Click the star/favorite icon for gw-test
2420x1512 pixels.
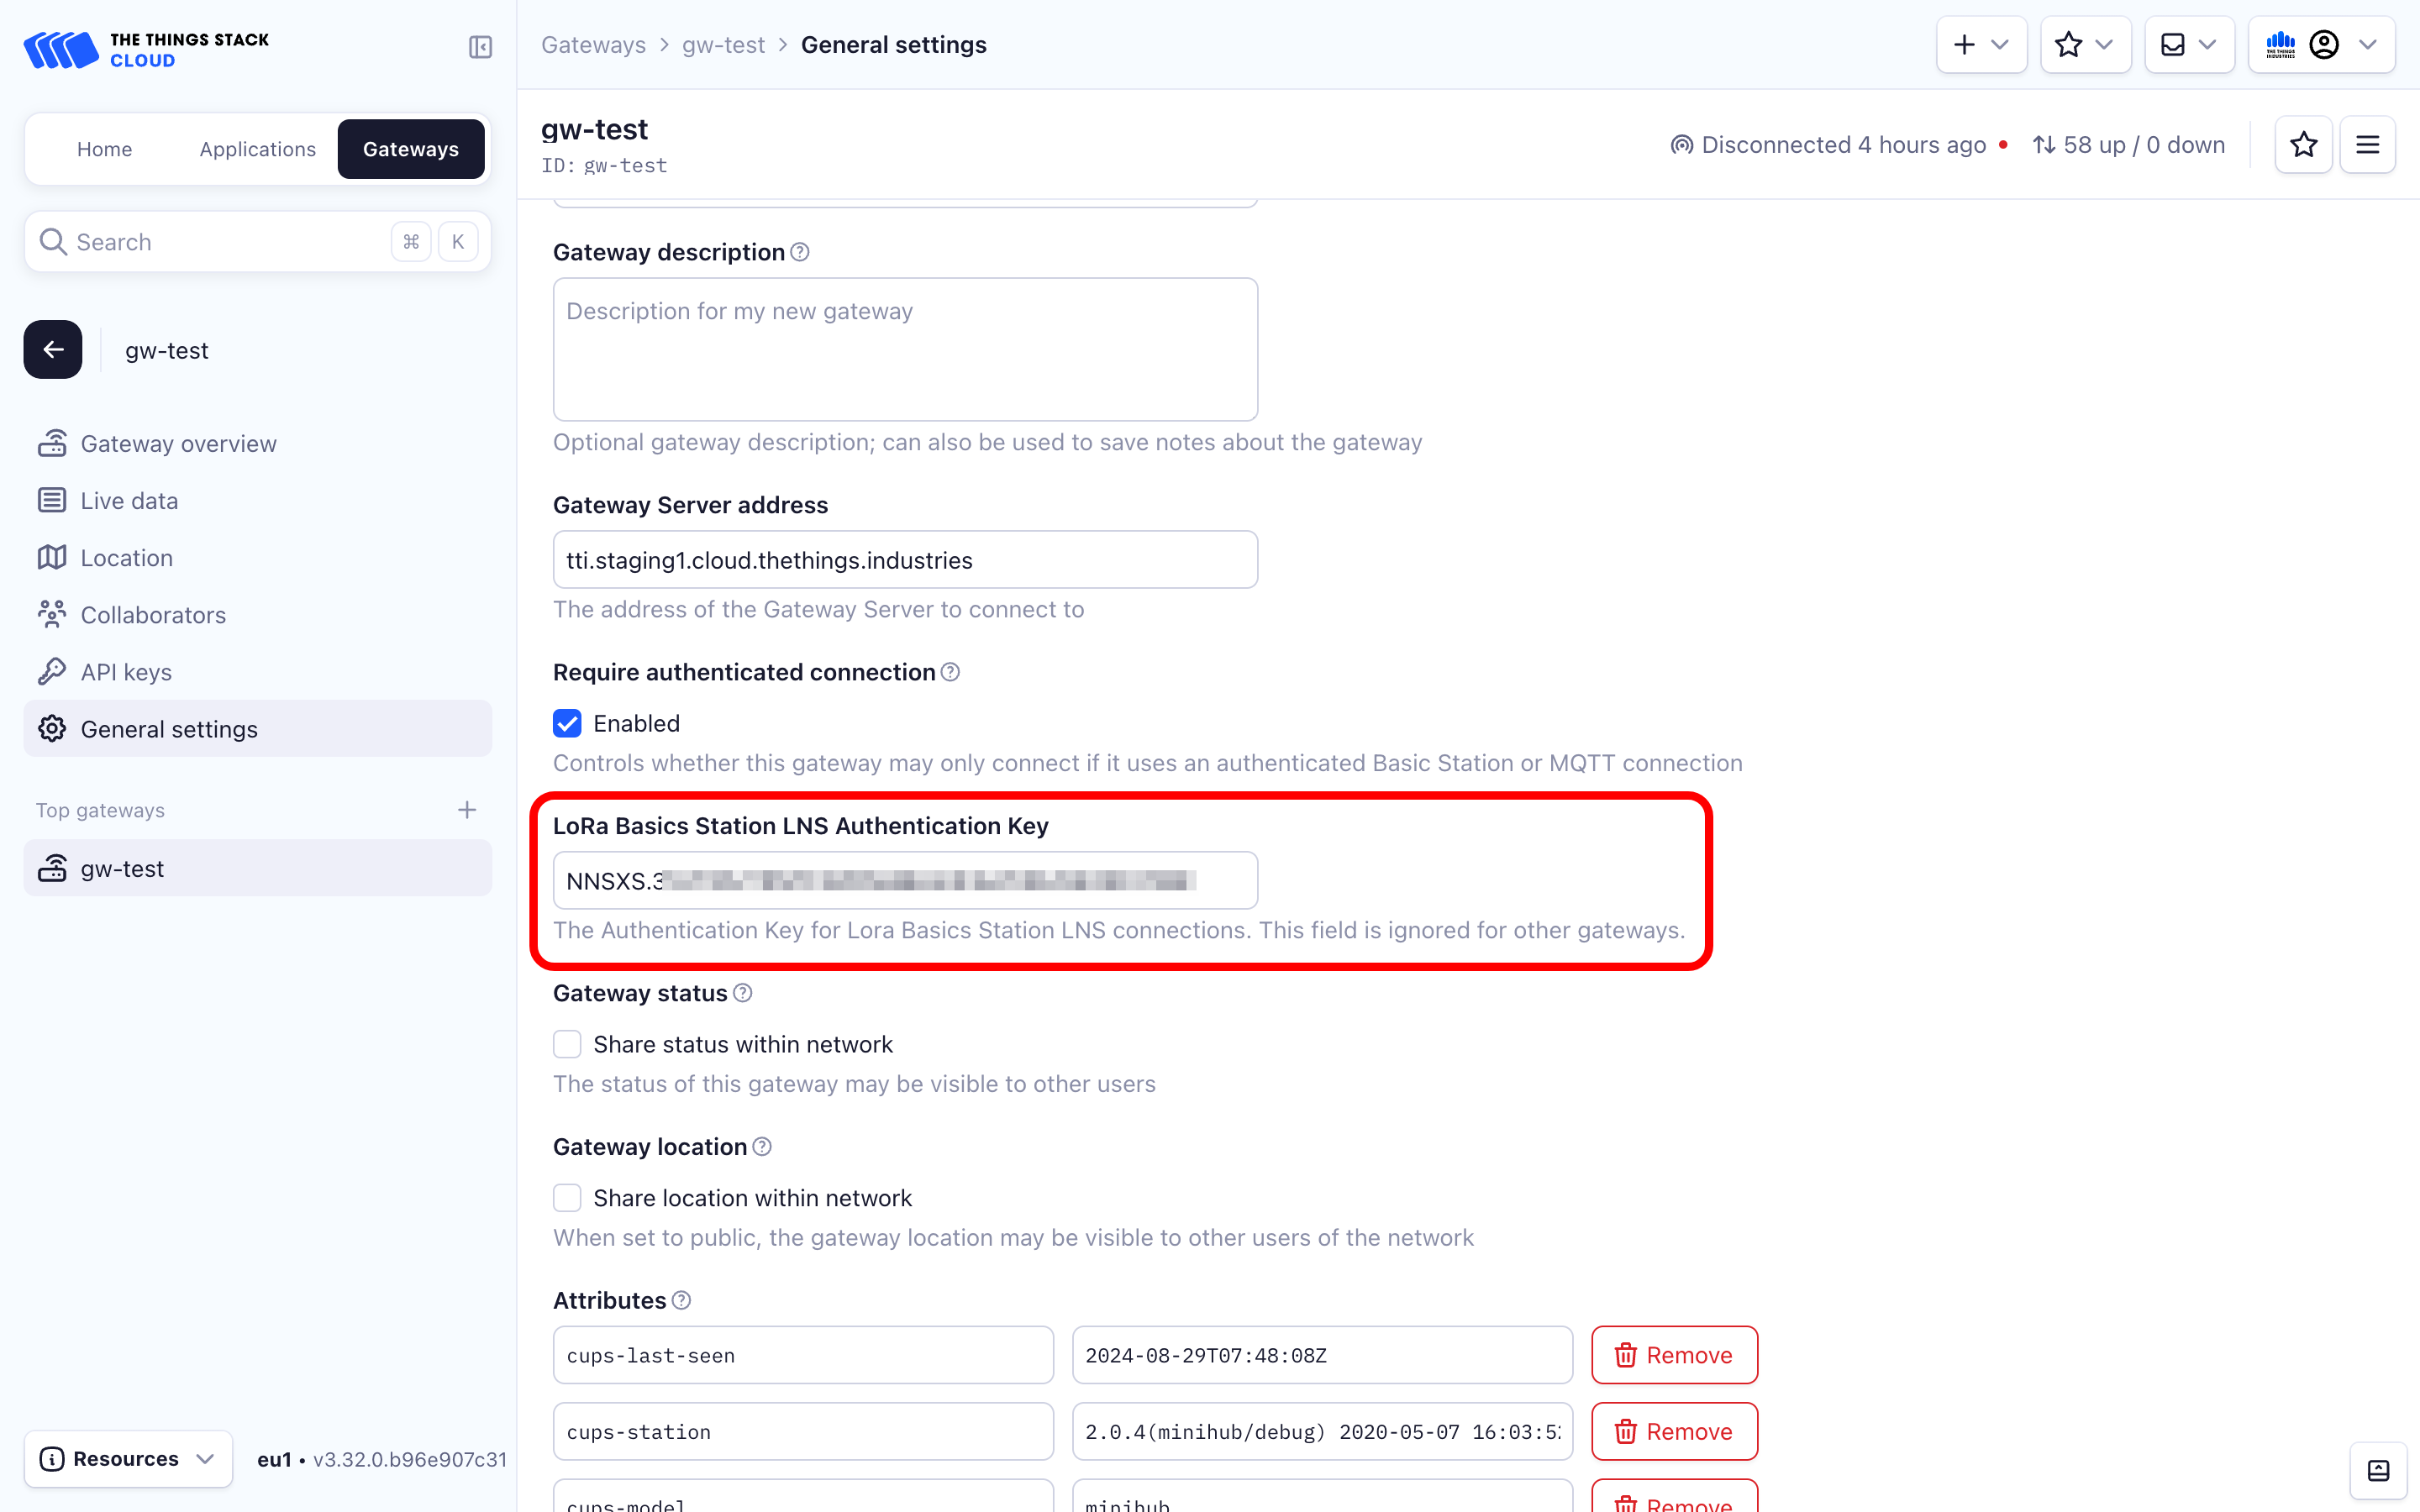2303,143
